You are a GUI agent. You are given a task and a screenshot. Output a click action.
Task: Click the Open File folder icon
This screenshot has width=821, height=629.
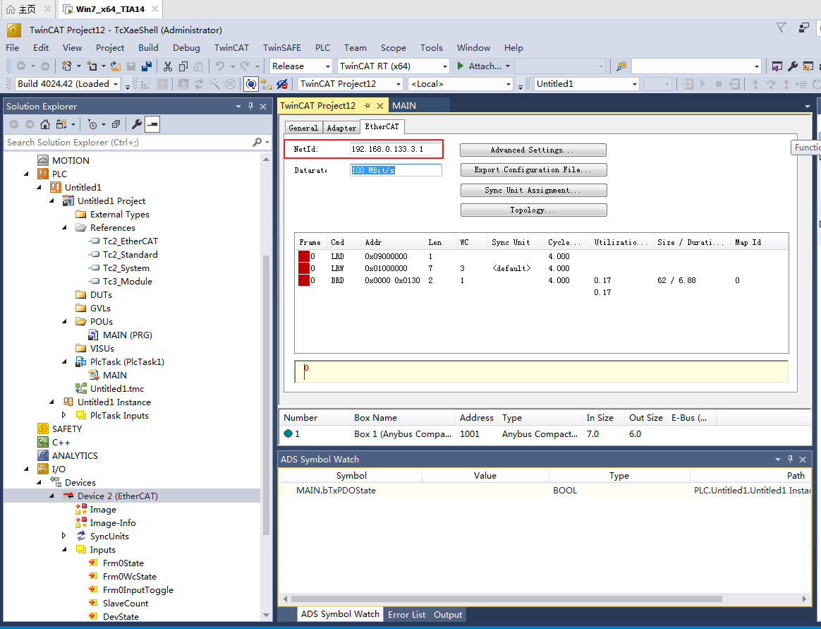click(x=116, y=66)
